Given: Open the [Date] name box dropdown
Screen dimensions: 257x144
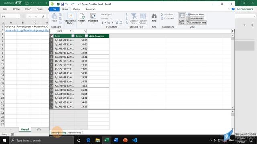Looking at the screenshot, I should 71,31.
